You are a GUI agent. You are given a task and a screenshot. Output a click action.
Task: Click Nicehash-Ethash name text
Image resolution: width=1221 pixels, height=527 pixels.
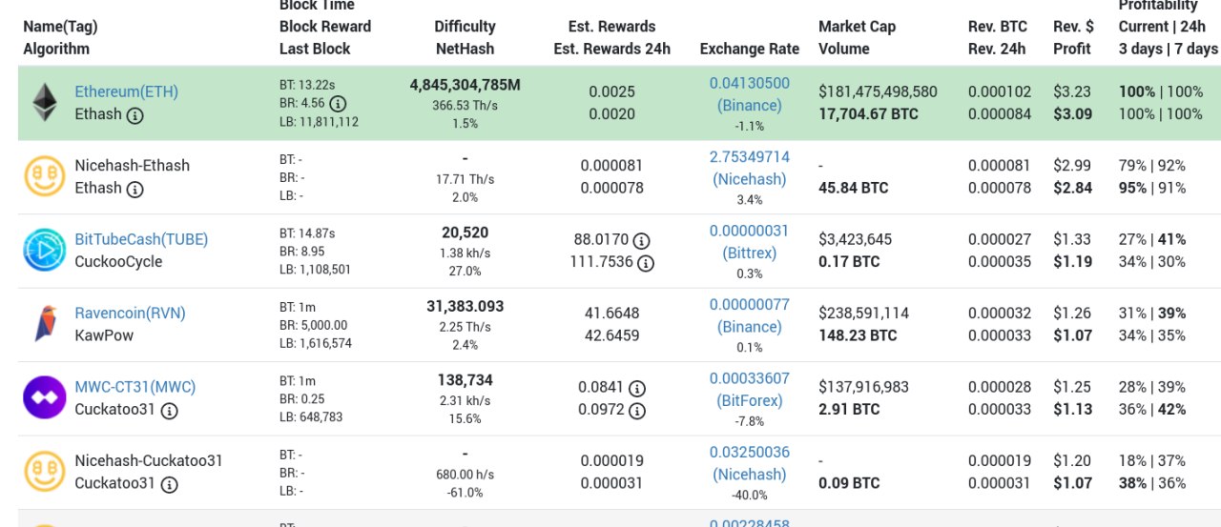point(133,165)
